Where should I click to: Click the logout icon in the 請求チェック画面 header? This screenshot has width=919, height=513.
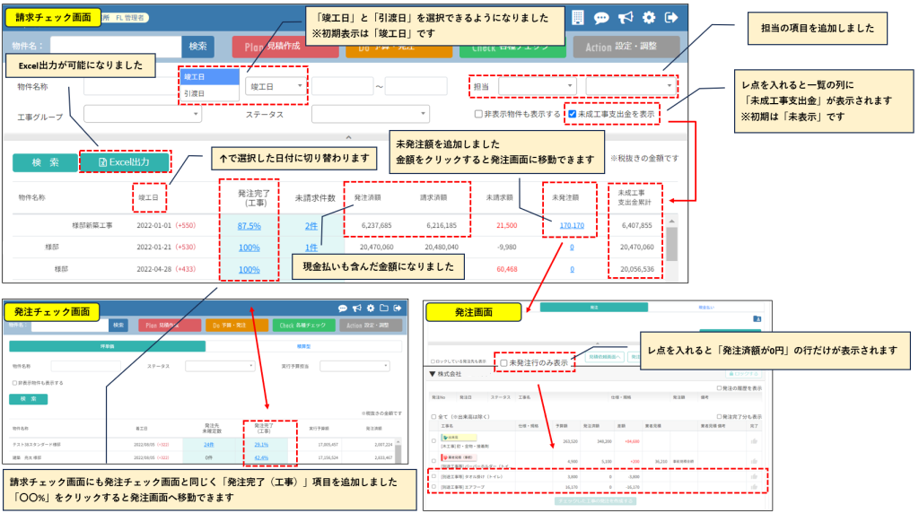pos(671,18)
